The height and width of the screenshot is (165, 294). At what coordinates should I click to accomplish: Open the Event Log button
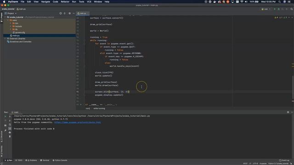[x=284, y=160]
